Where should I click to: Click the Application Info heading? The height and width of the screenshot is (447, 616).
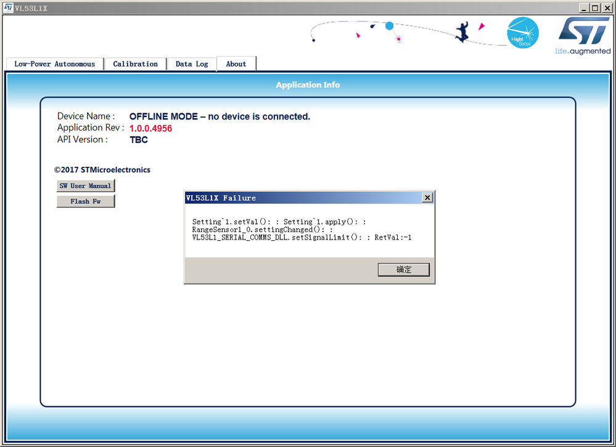[x=308, y=85]
